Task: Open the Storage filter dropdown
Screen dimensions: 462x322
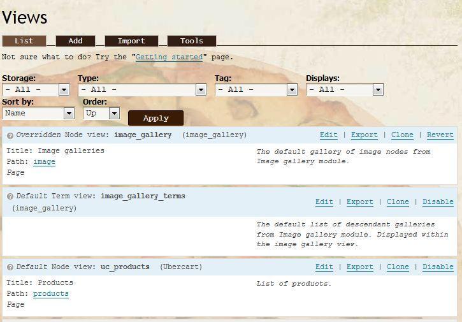Action: [36, 90]
